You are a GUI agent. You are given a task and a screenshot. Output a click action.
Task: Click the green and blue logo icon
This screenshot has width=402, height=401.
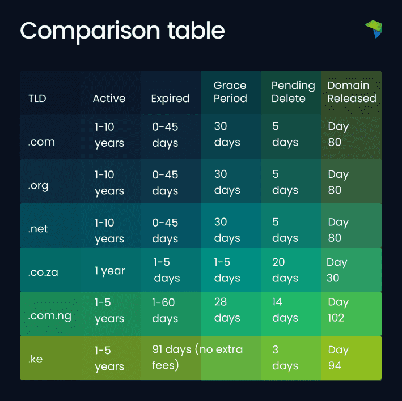pos(373,29)
